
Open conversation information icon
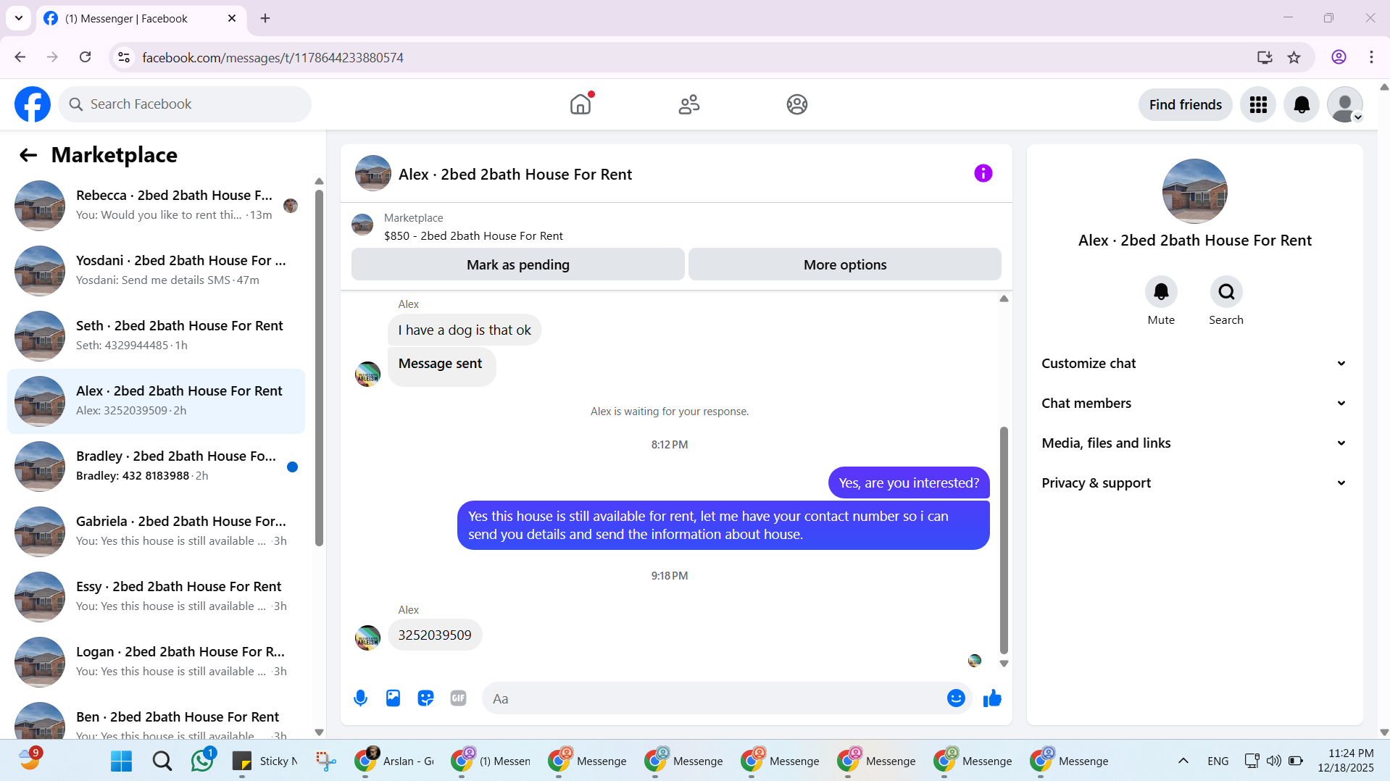983,173
